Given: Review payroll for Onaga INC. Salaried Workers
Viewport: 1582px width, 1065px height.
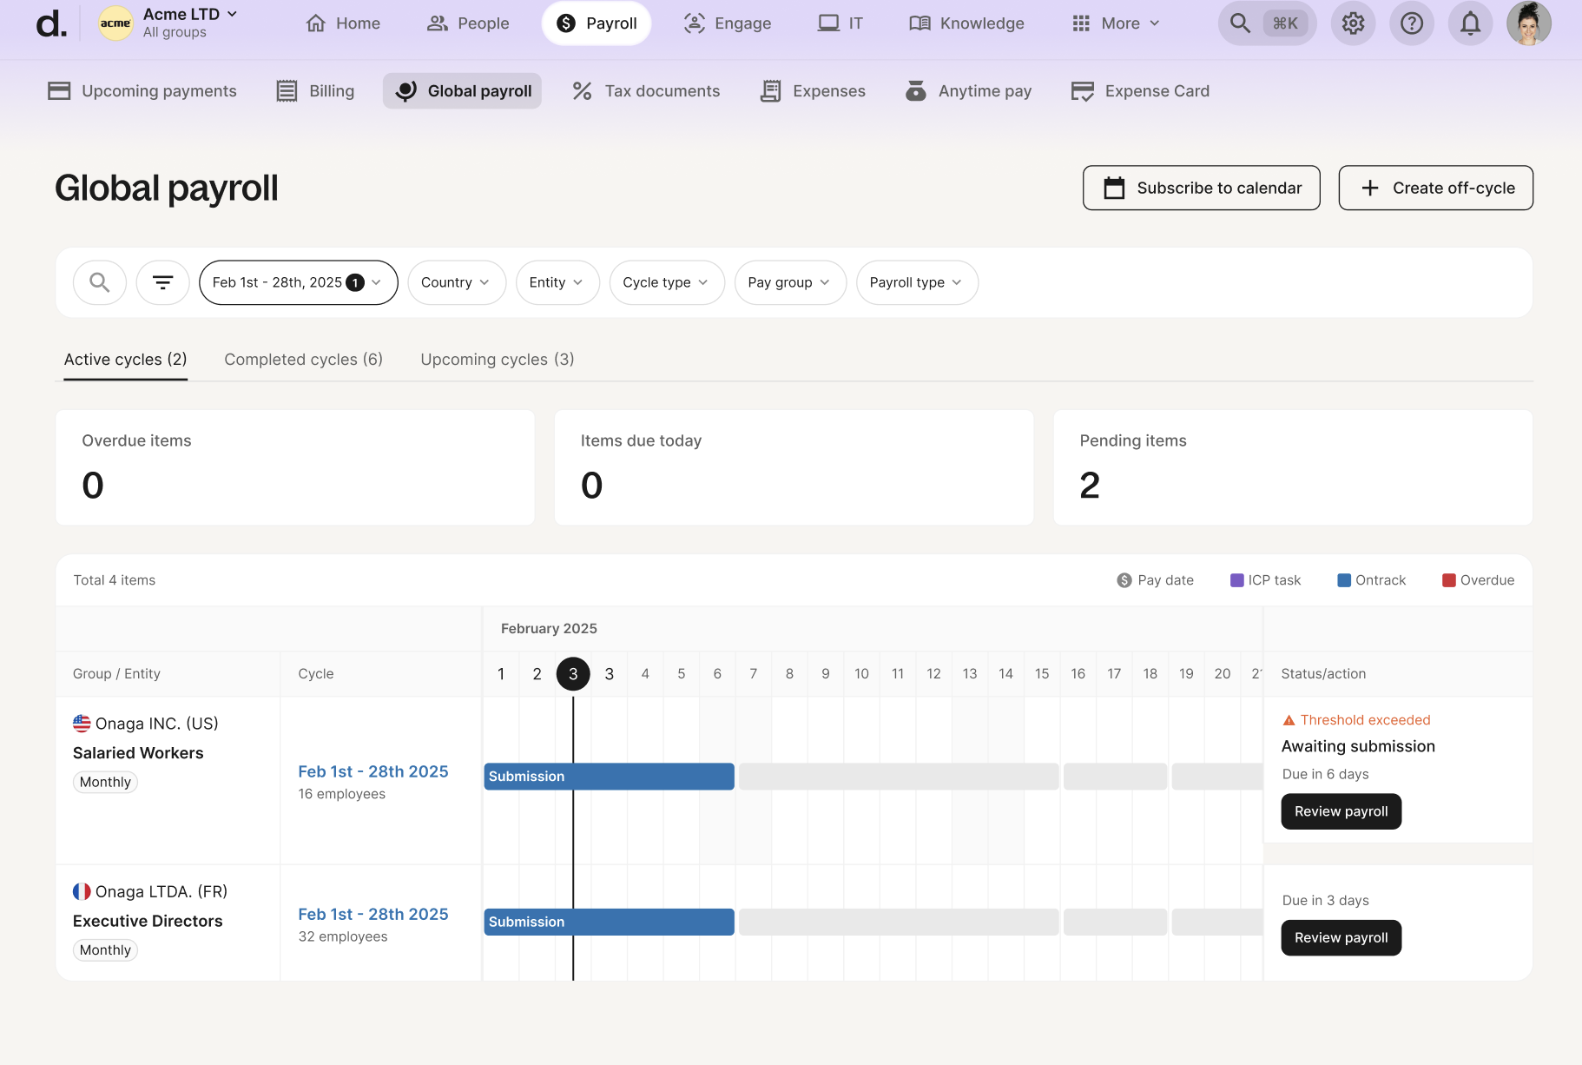Looking at the screenshot, I should tap(1341, 811).
